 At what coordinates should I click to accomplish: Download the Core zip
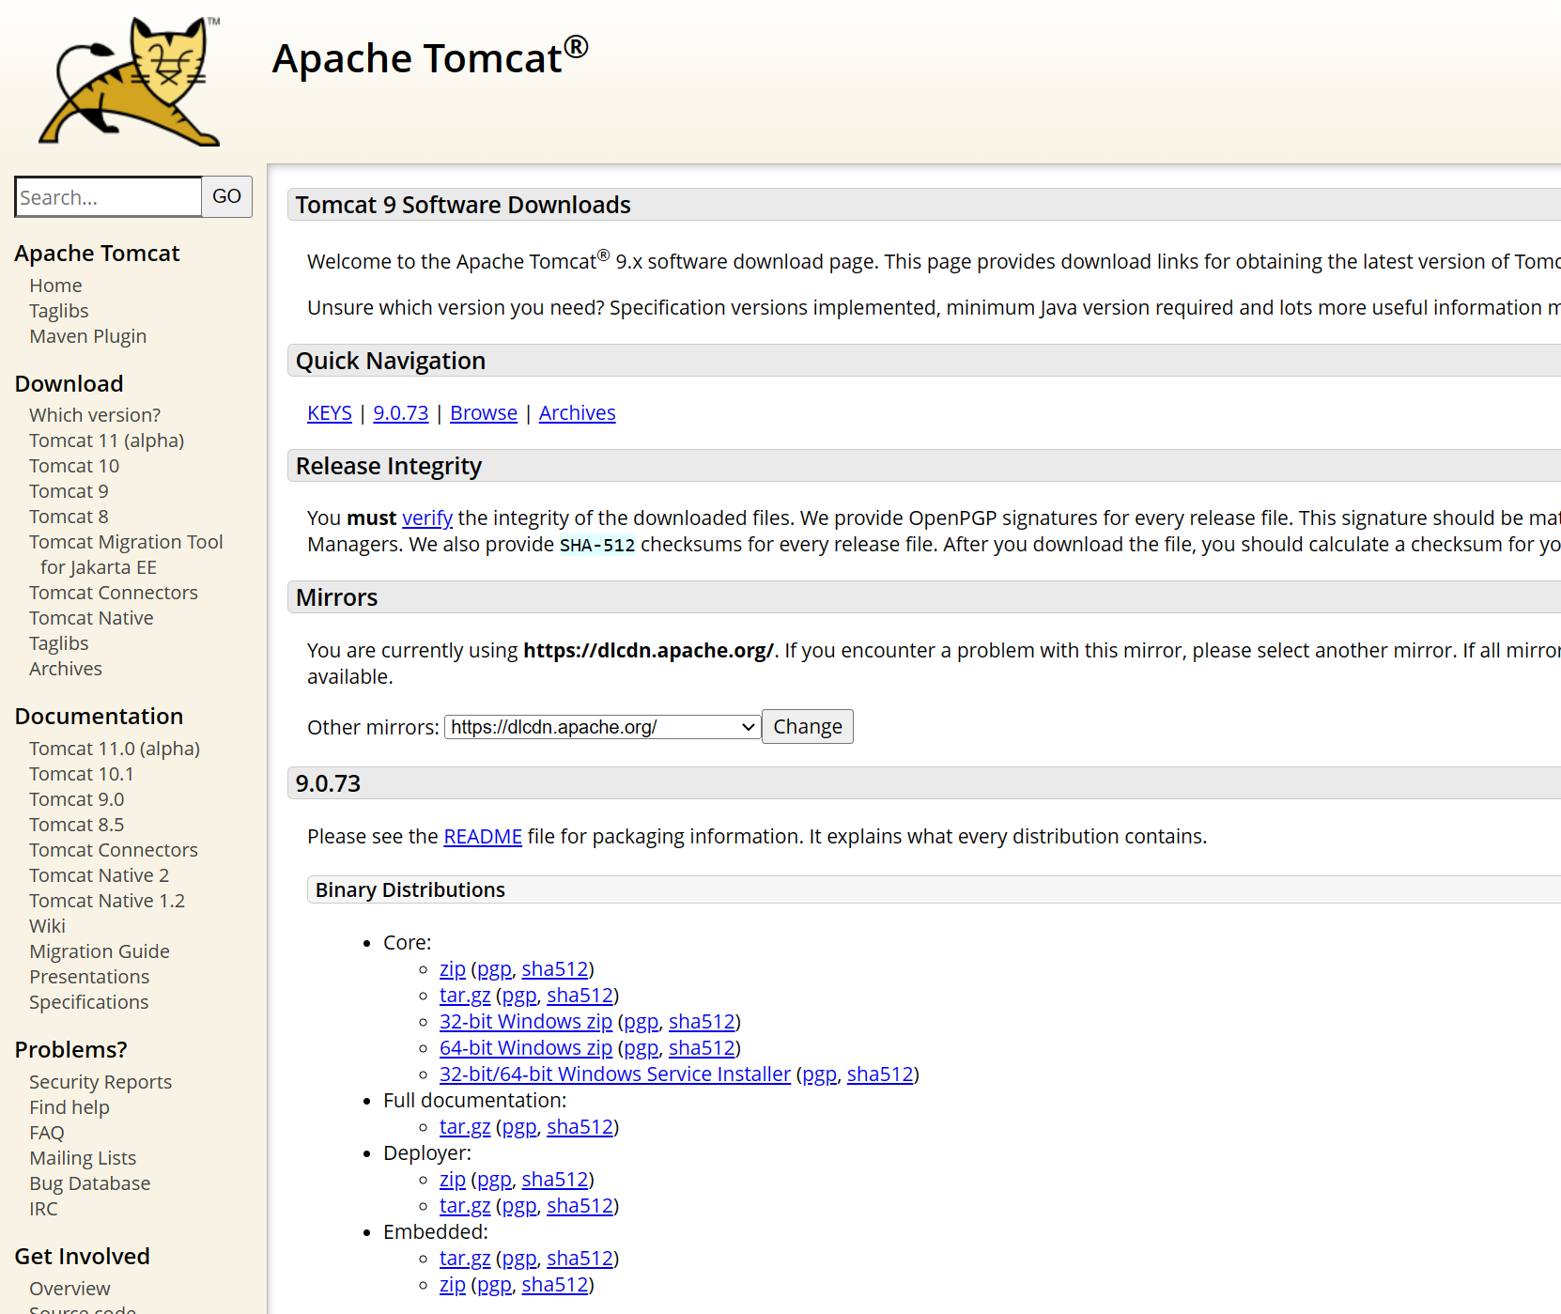[453, 969]
